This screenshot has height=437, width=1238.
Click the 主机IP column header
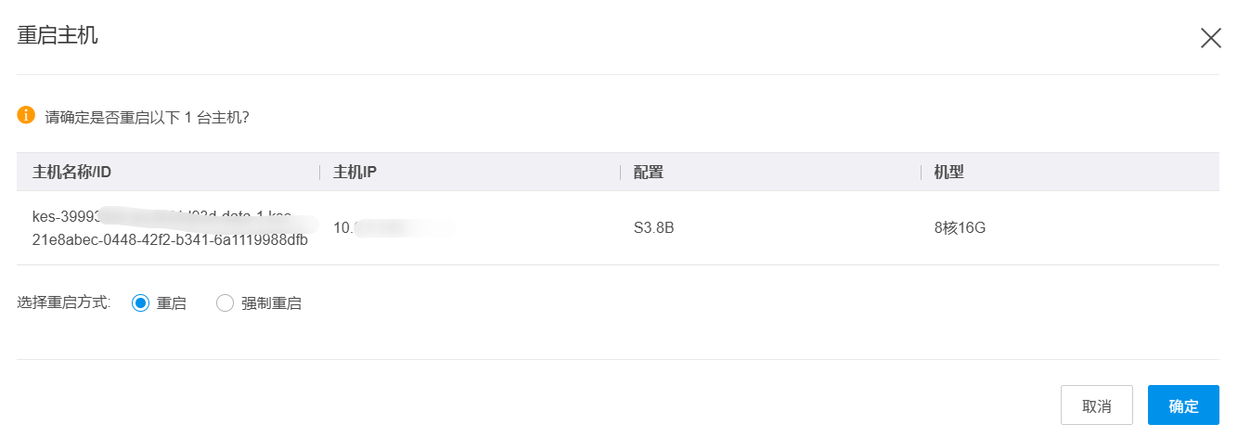pos(355,172)
